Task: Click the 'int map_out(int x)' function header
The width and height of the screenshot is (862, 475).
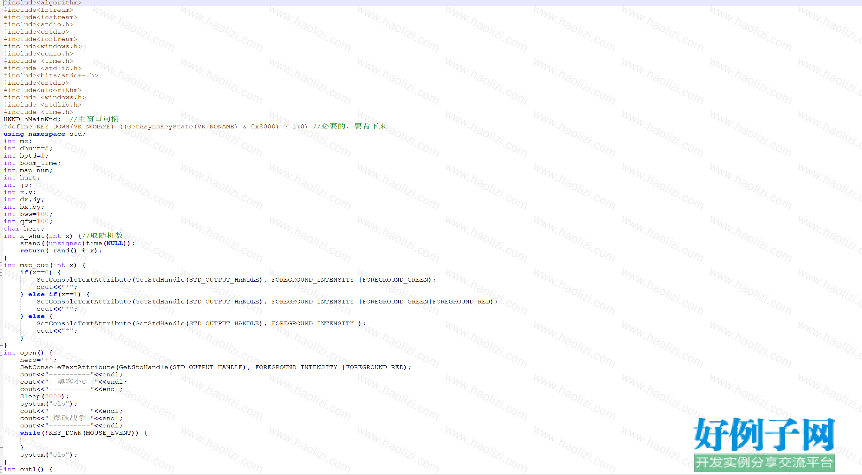Action: 40,265
